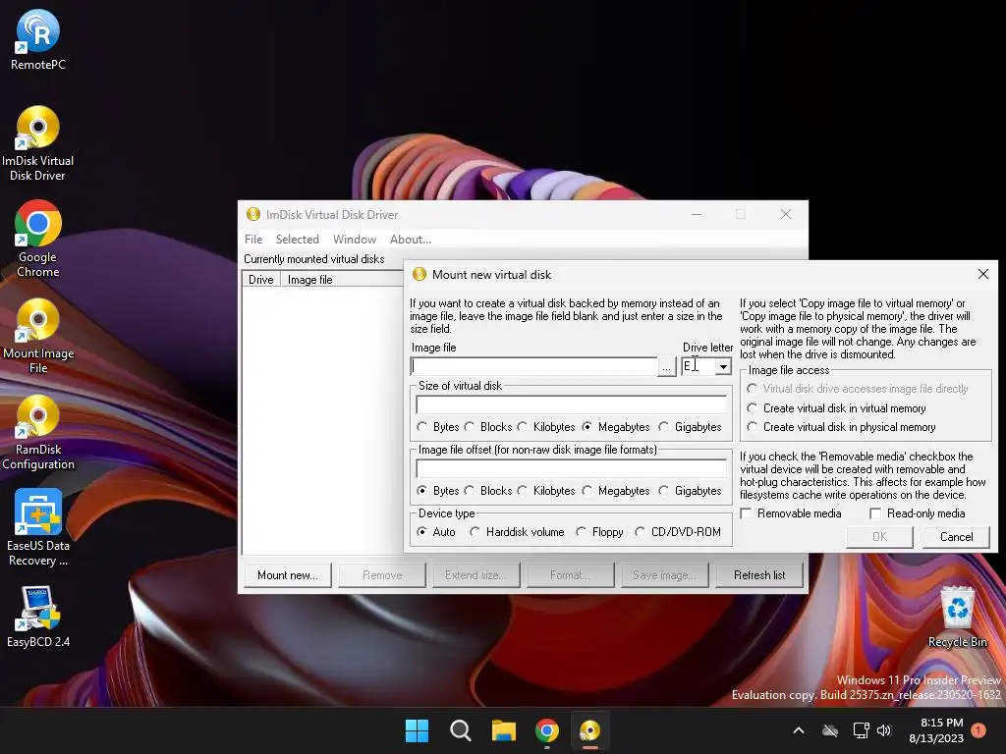
Task: Open the volume speaker tray icon
Action: coord(884,730)
